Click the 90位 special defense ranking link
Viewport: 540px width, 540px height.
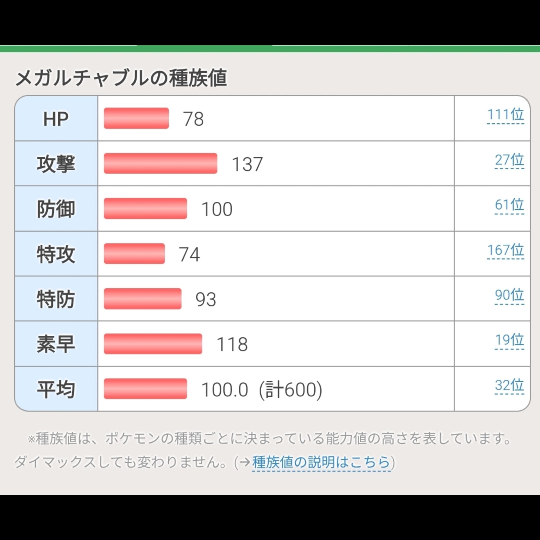click(509, 295)
